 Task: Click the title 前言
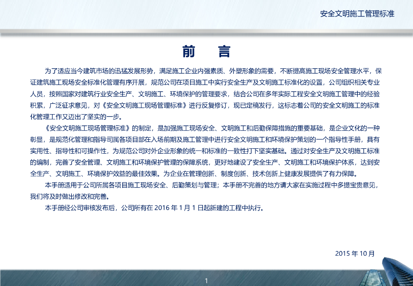[206, 51]
